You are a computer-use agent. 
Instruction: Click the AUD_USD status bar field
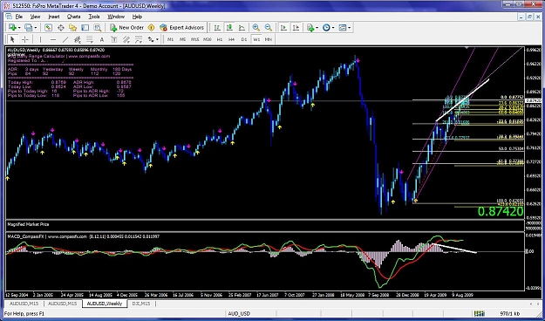pos(240,313)
